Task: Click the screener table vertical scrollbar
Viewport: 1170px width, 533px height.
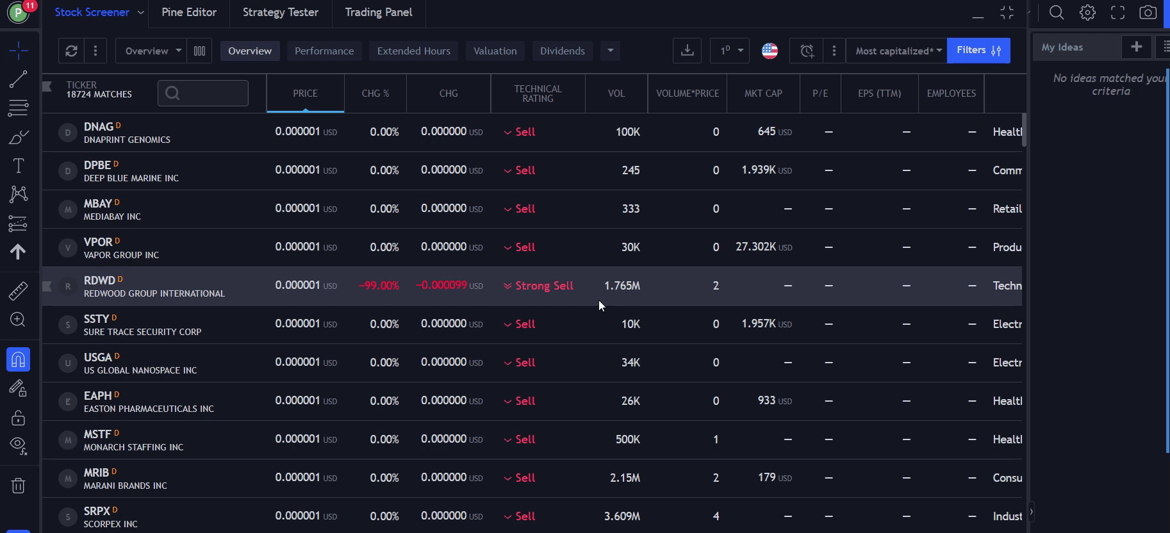Action: coord(1024,130)
